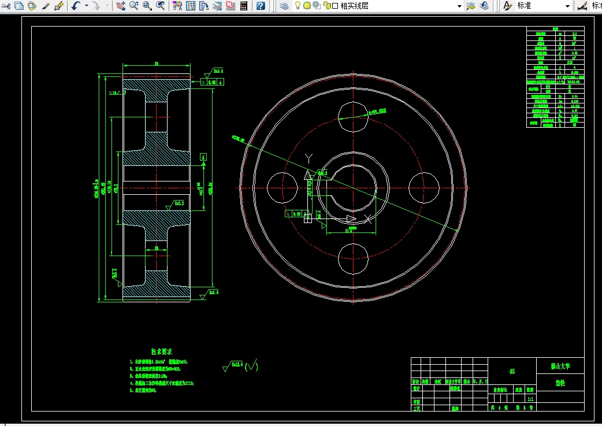Open Help via the question mark icon
This screenshot has height=426, width=602.
click(261, 6)
